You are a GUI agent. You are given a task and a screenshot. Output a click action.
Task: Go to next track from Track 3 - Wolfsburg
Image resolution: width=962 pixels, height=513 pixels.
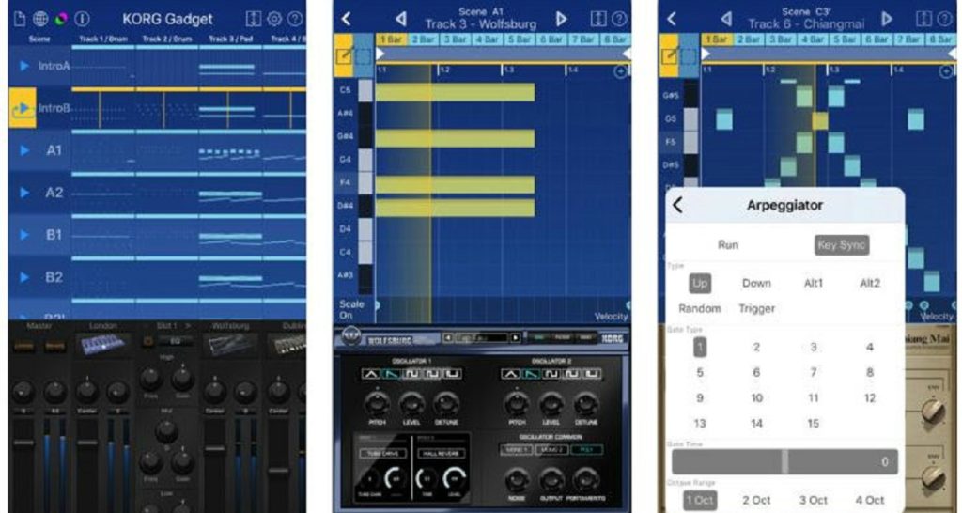coord(562,19)
